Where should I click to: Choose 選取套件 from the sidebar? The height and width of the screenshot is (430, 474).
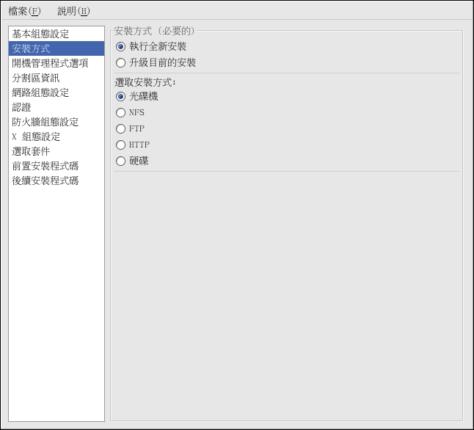pos(32,152)
